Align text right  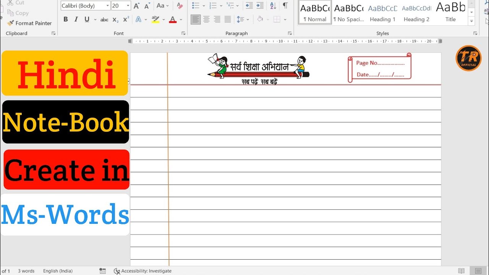tap(217, 19)
